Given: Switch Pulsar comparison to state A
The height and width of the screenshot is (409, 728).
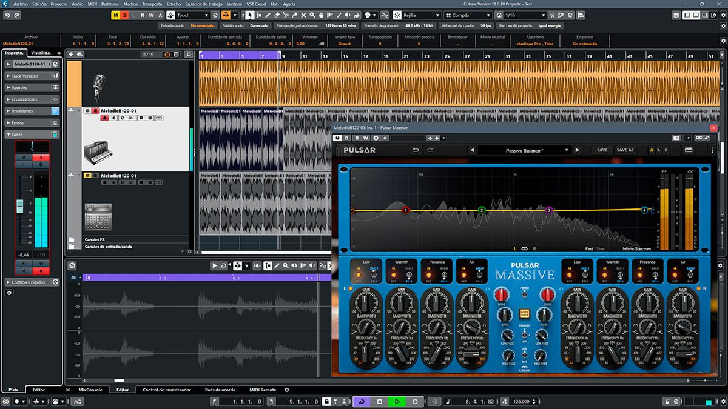Looking at the screenshot, I should (652, 150).
